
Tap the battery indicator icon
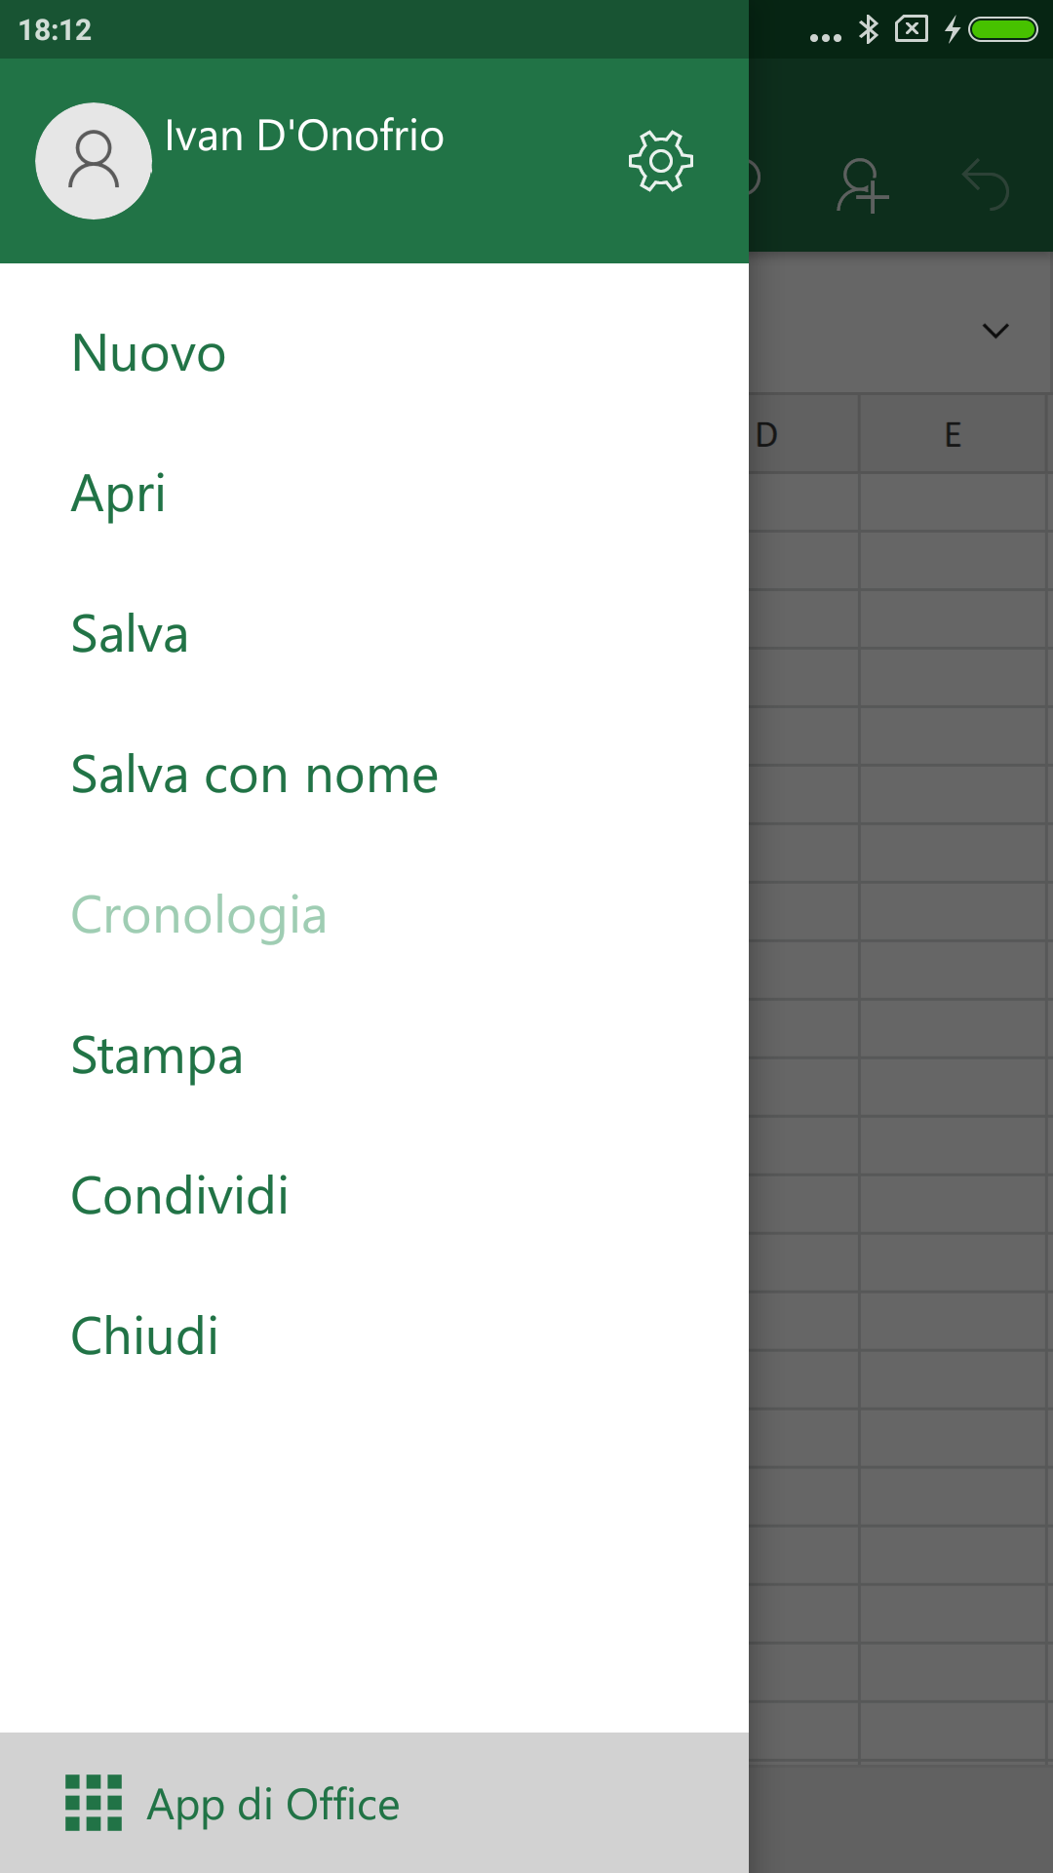click(x=1003, y=29)
